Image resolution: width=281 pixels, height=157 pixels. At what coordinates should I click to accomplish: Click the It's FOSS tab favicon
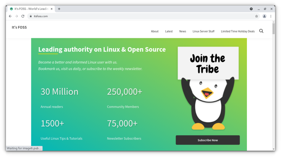[x=12, y=9]
